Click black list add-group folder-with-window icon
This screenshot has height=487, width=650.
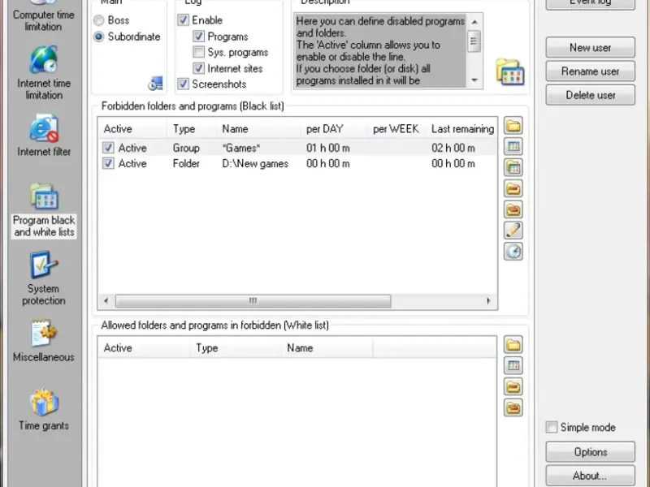513,168
